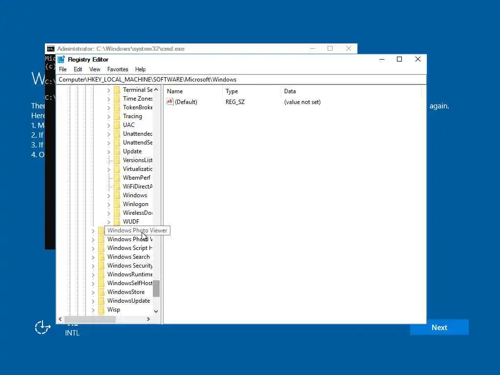Expand the Windows Search key
The width and height of the screenshot is (500, 375).
93,257
